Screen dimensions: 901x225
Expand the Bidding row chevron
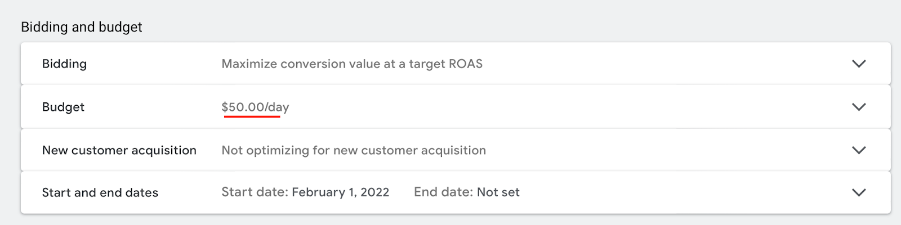859,64
